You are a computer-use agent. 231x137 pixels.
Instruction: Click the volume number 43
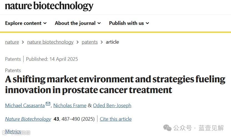56,119
